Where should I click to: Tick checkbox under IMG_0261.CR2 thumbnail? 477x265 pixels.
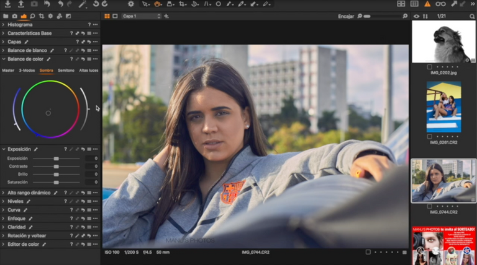[x=429, y=136]
